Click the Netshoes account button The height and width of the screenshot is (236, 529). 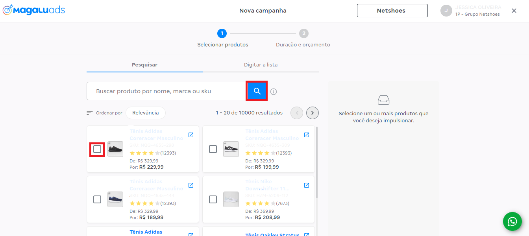(392, 11)
